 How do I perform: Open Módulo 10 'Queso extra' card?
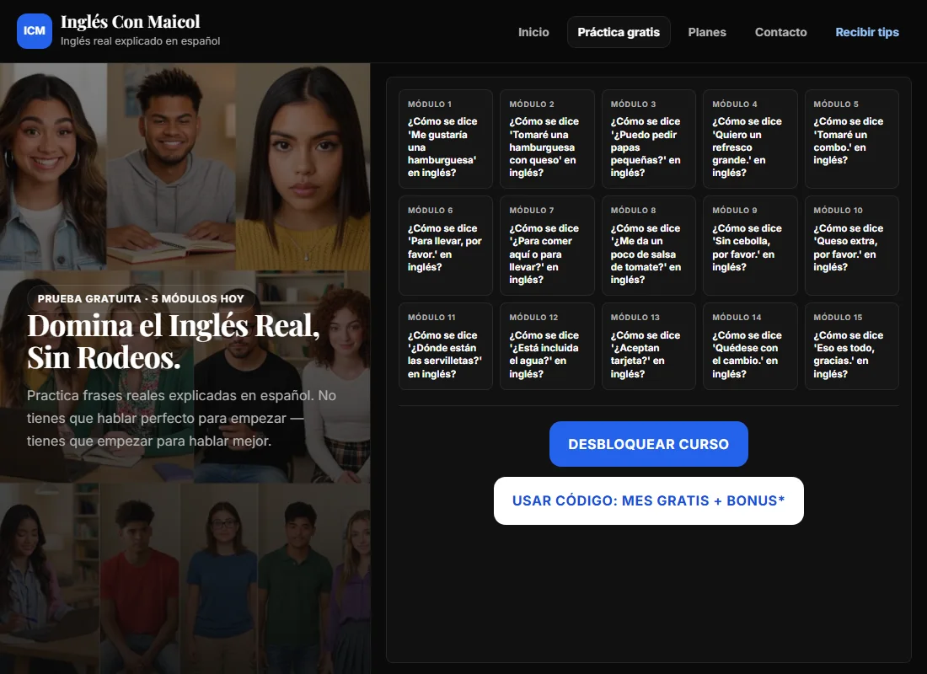pyautogui.click(x=851, y=245)
